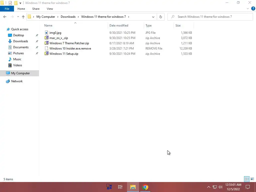Open recent locations dropdown arrow
Screen dimensions: 256x192
pyautogui.click(x=18, y=17)
